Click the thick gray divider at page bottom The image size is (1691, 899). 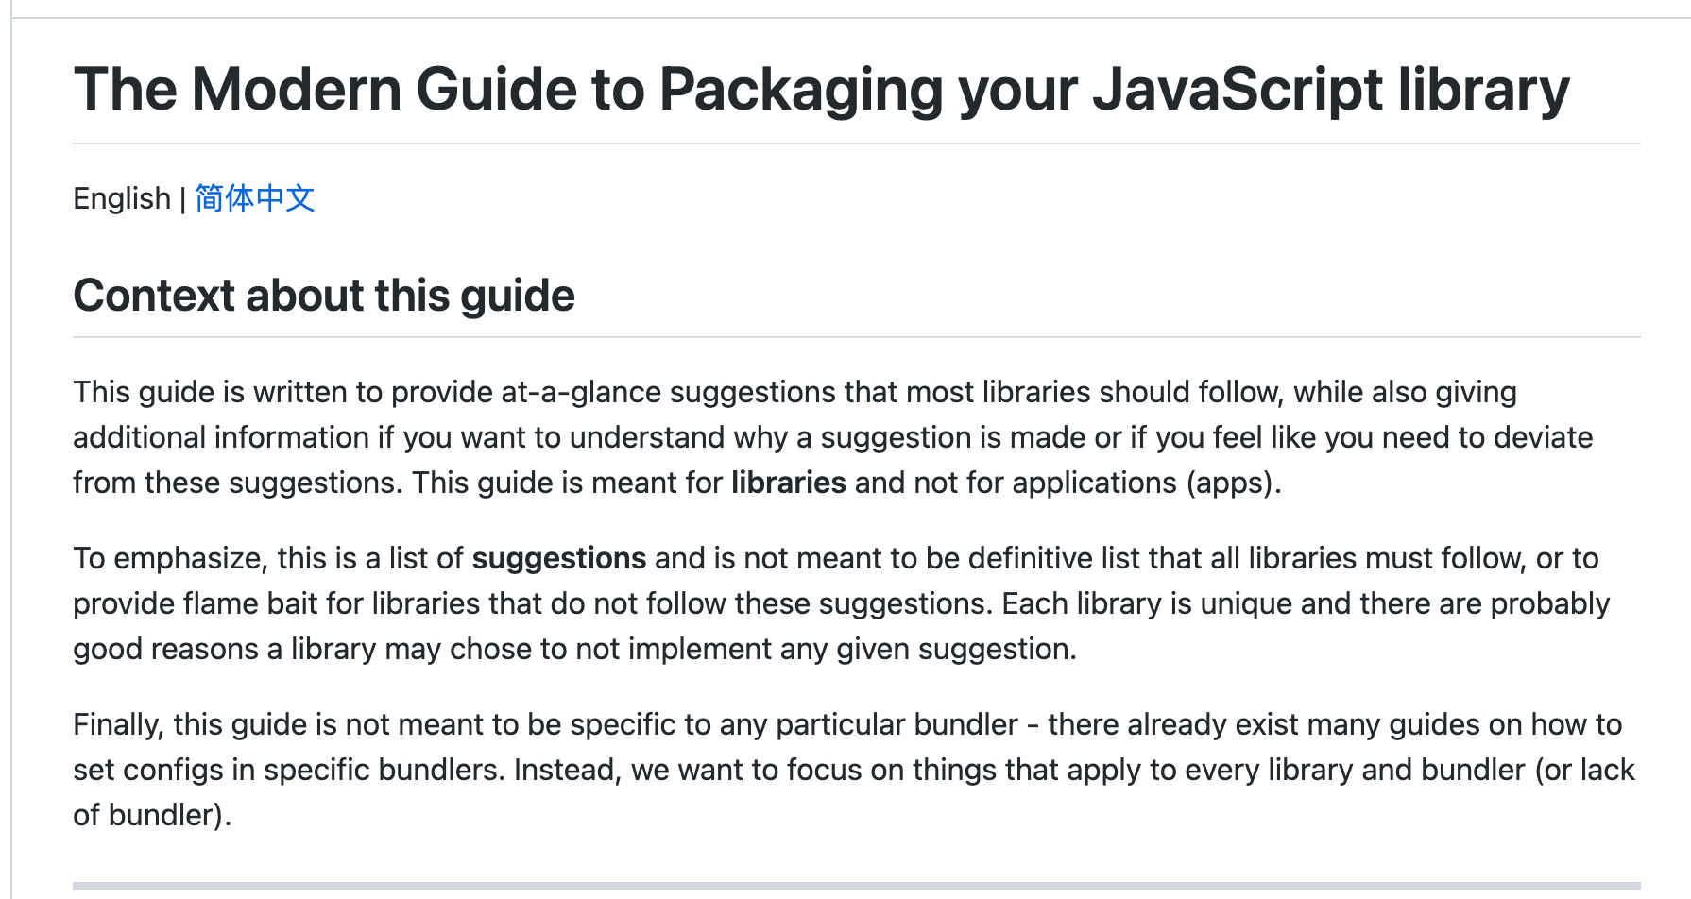pos(857,886)
